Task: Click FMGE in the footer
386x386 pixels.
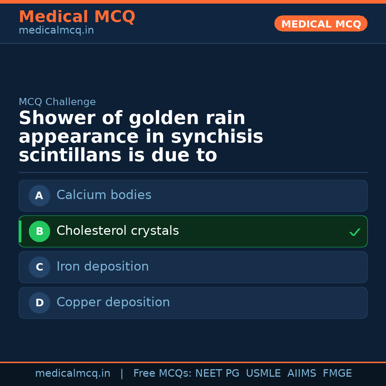Action: click(337, 373)
